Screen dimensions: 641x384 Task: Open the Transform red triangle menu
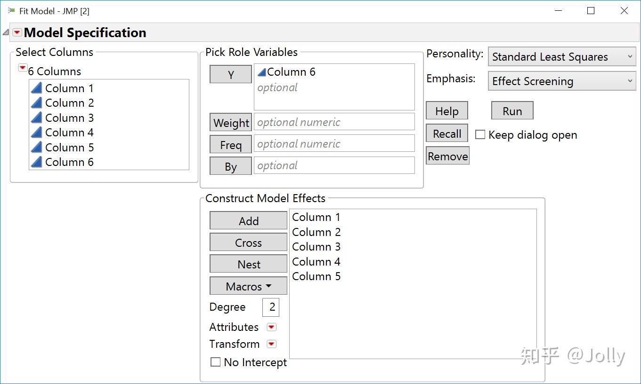tap(271, 344)
